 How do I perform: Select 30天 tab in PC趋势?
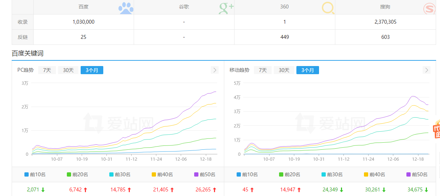tap(68, 70)
